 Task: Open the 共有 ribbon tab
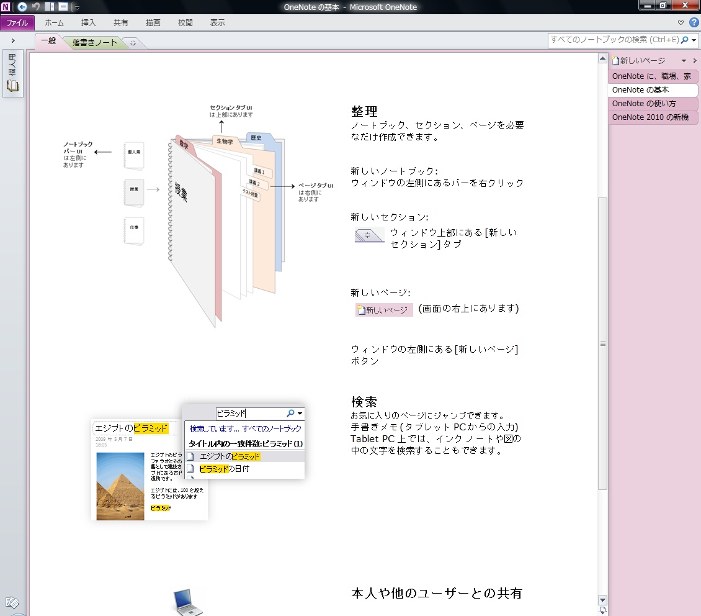120,23
